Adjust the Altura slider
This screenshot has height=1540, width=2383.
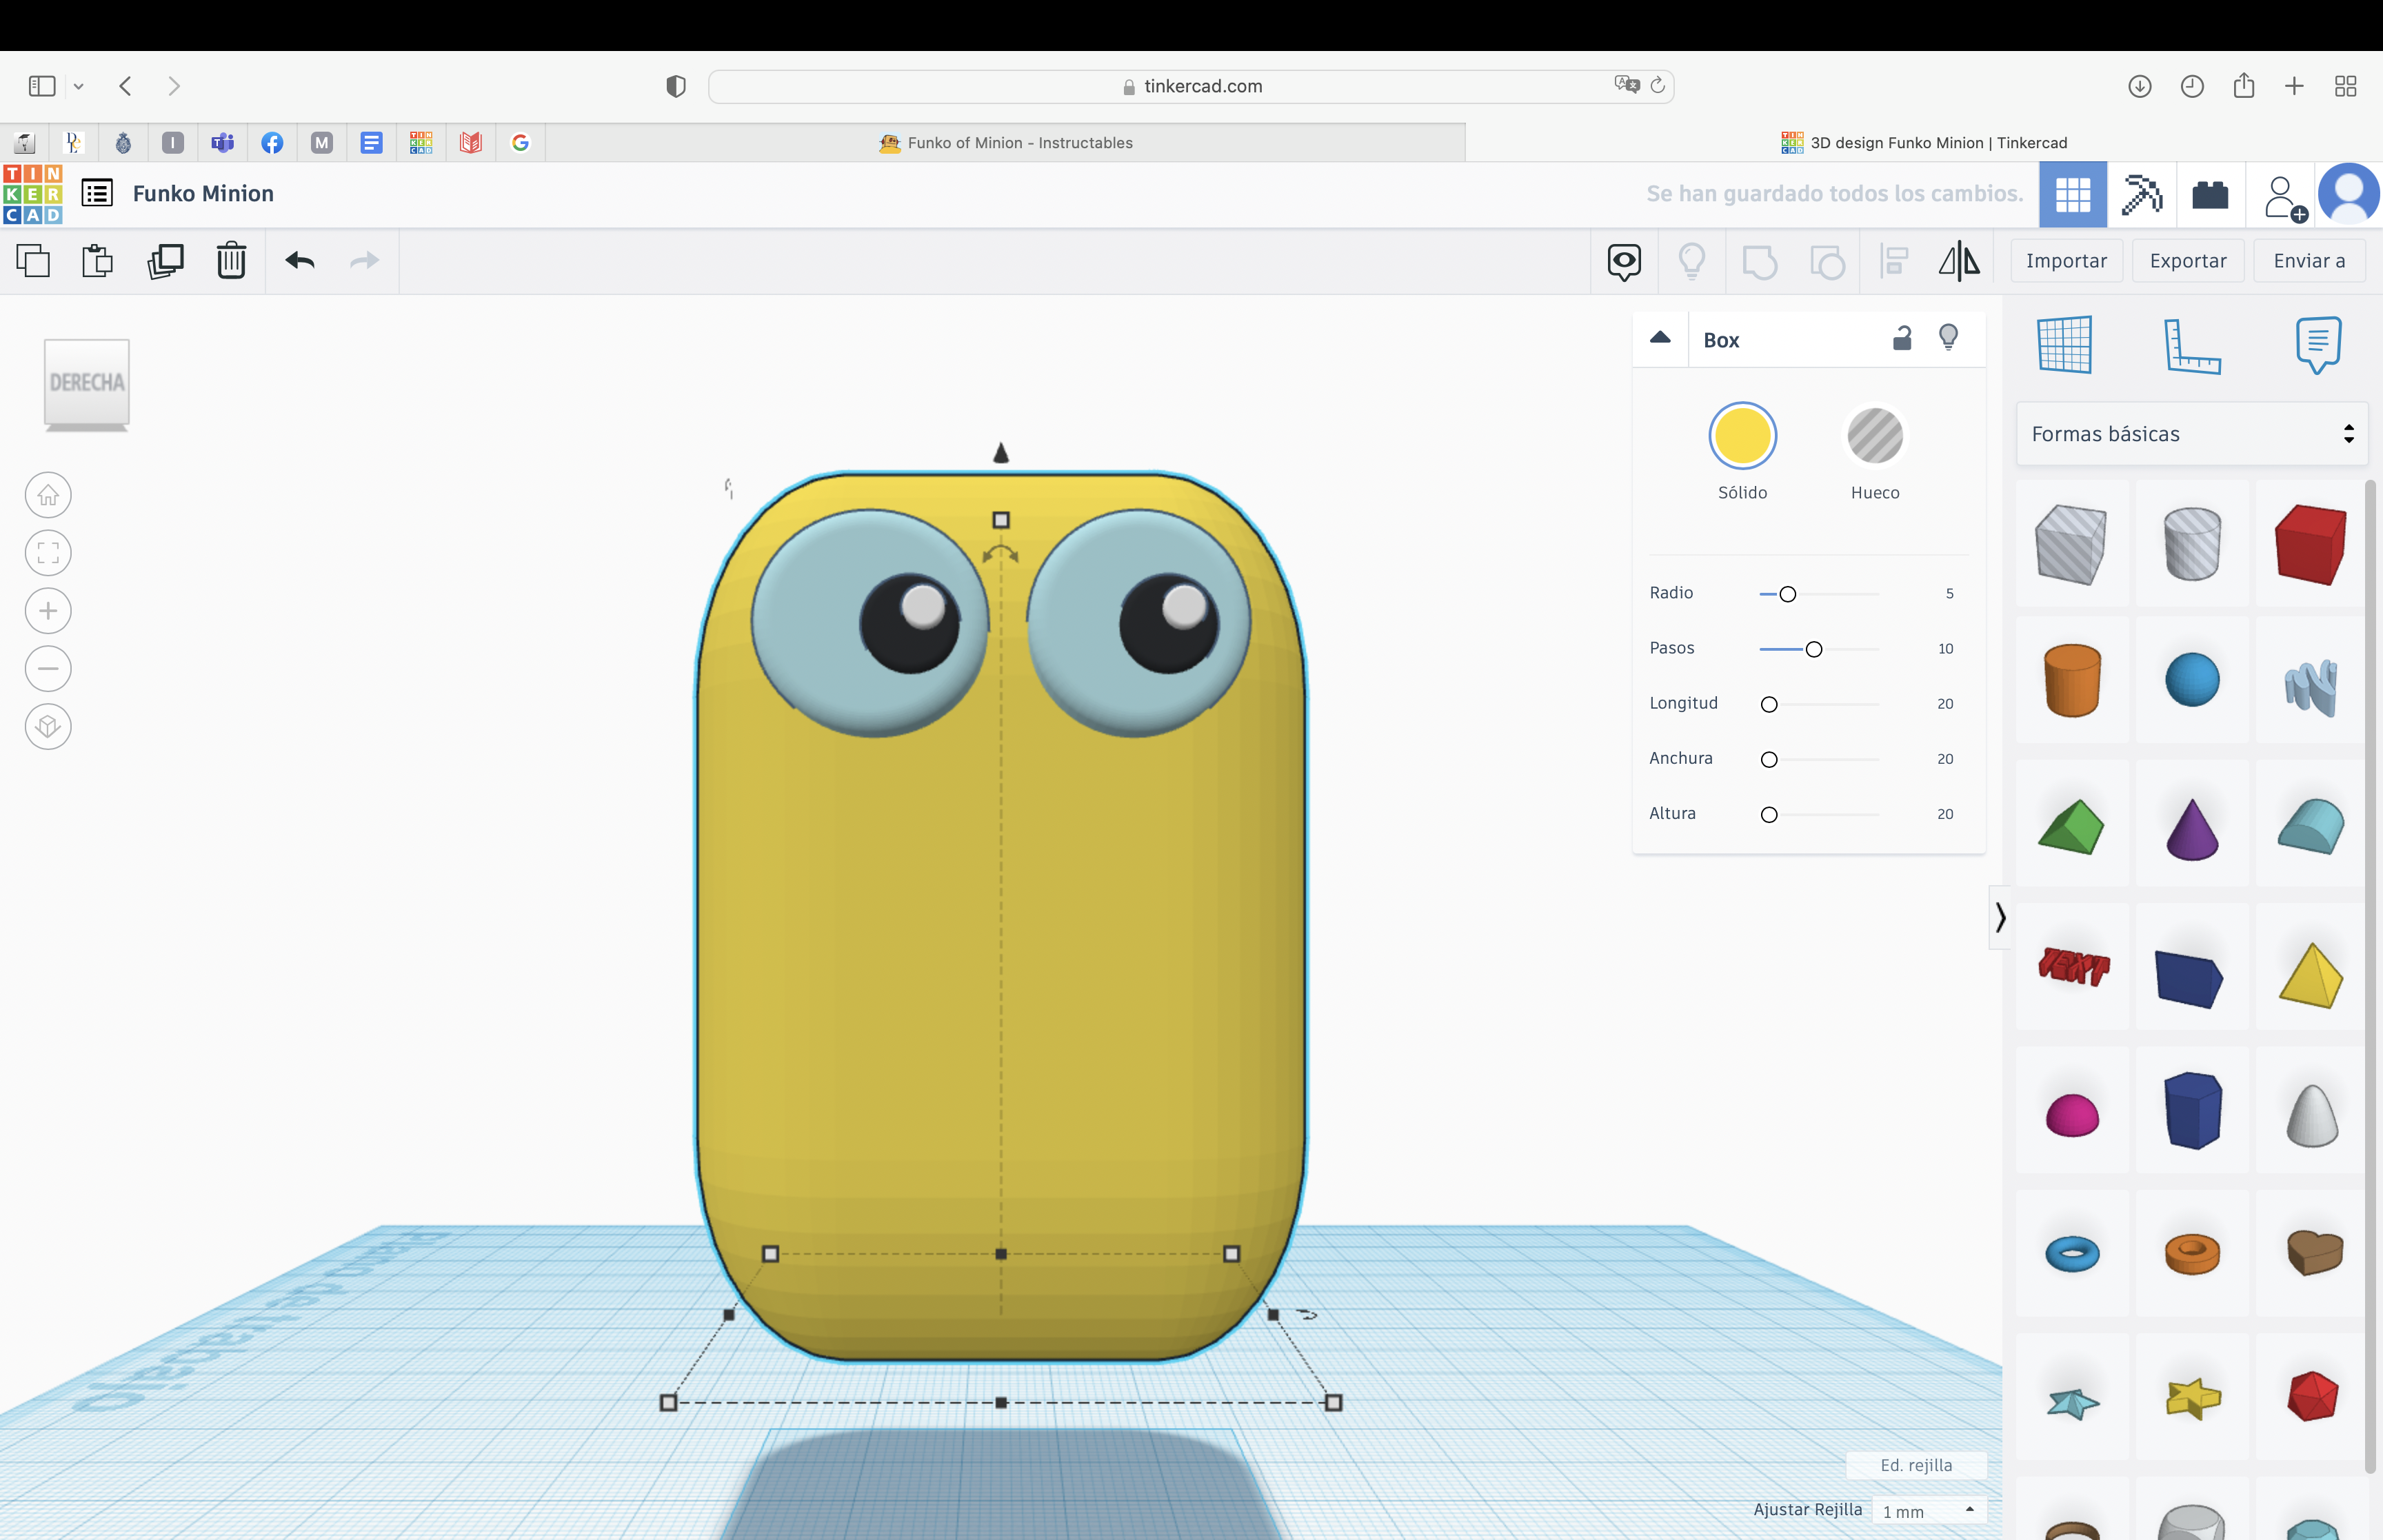point(1769,814)
